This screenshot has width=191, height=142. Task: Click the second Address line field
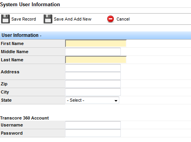pyautogui.click(x=93, y=76)
